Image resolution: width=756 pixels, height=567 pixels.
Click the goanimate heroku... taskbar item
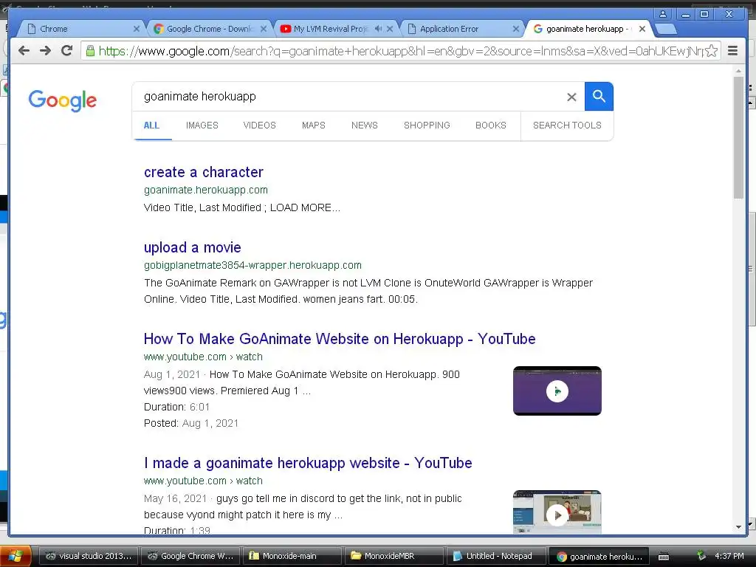599,557
